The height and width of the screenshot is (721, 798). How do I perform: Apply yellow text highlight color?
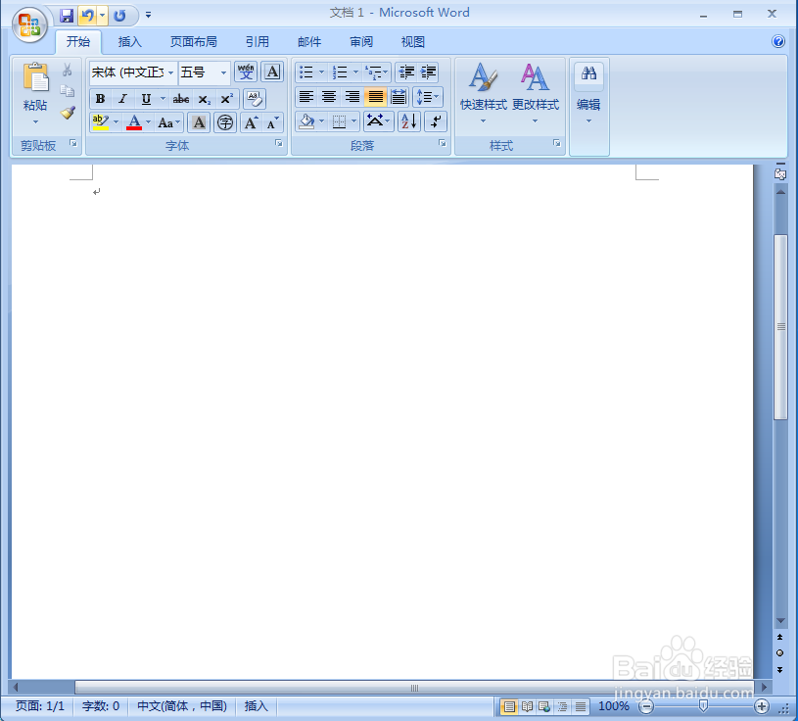coord(101,122)
